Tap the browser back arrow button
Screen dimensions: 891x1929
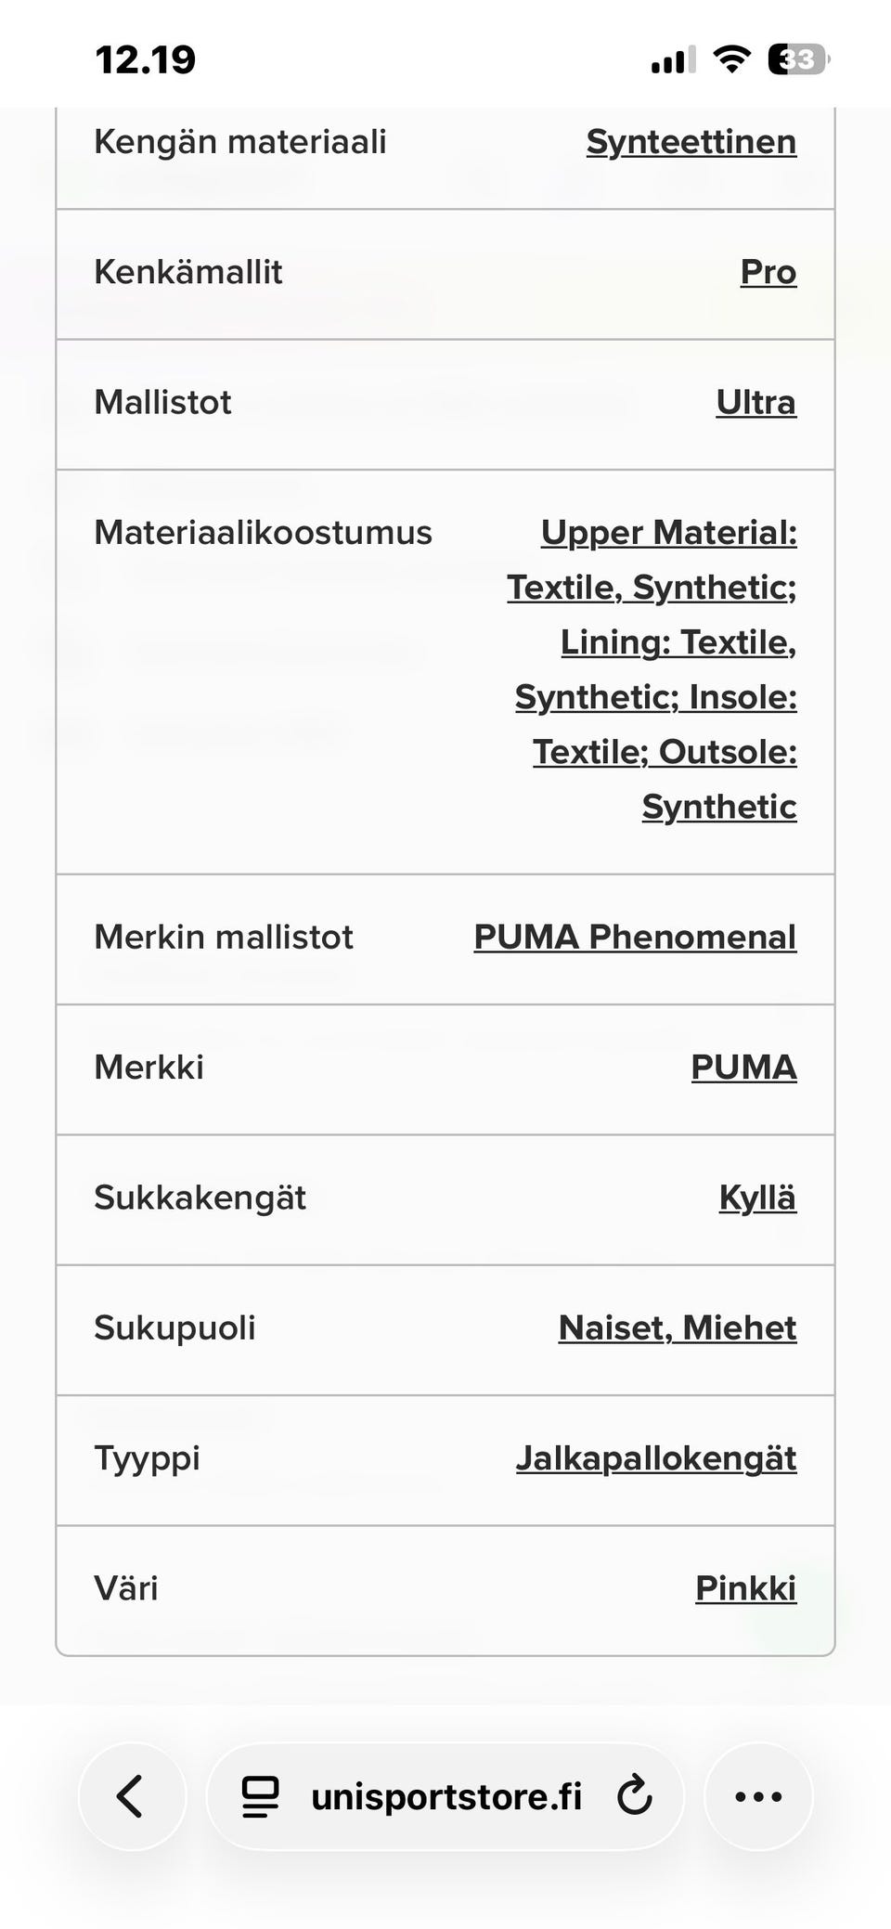coord(132,1796)
